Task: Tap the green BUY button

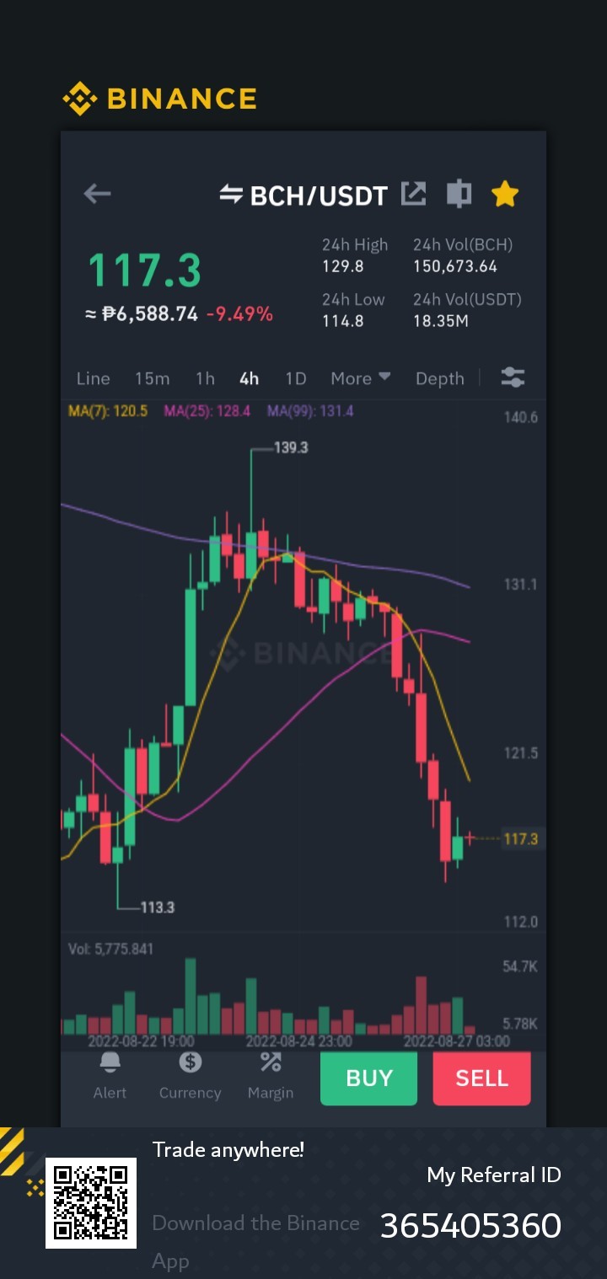Action: [x=368, y=1078]
